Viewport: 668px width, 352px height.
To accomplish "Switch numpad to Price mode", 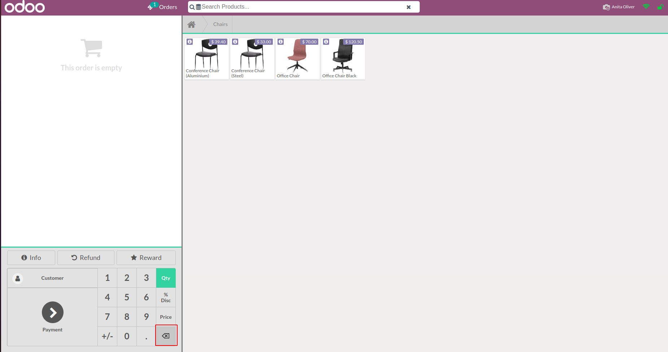I will tap(166, 317).
